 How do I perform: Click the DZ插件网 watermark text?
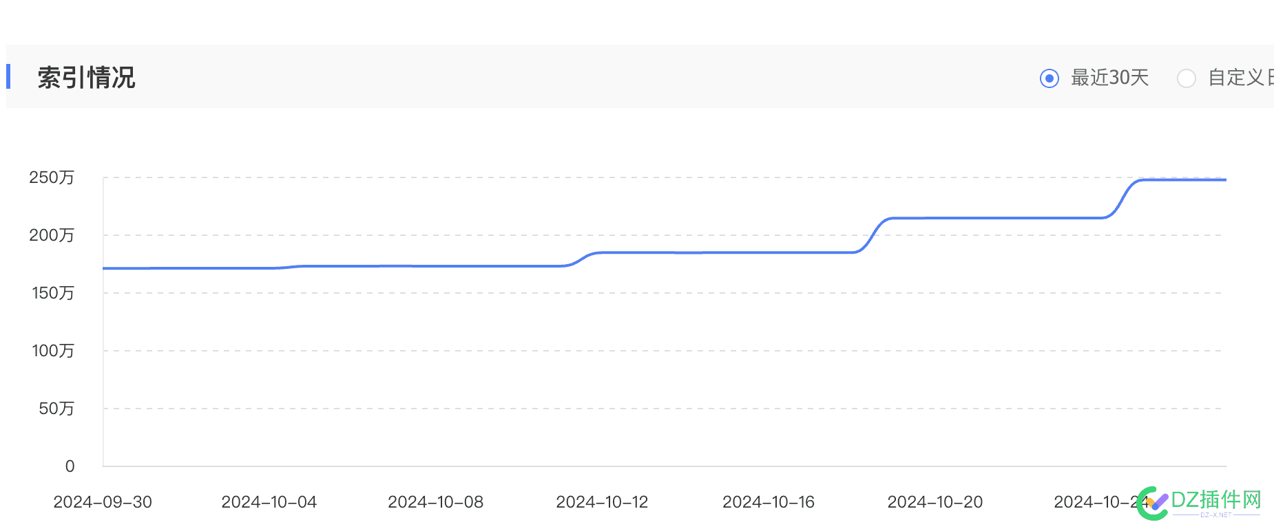1216,500
